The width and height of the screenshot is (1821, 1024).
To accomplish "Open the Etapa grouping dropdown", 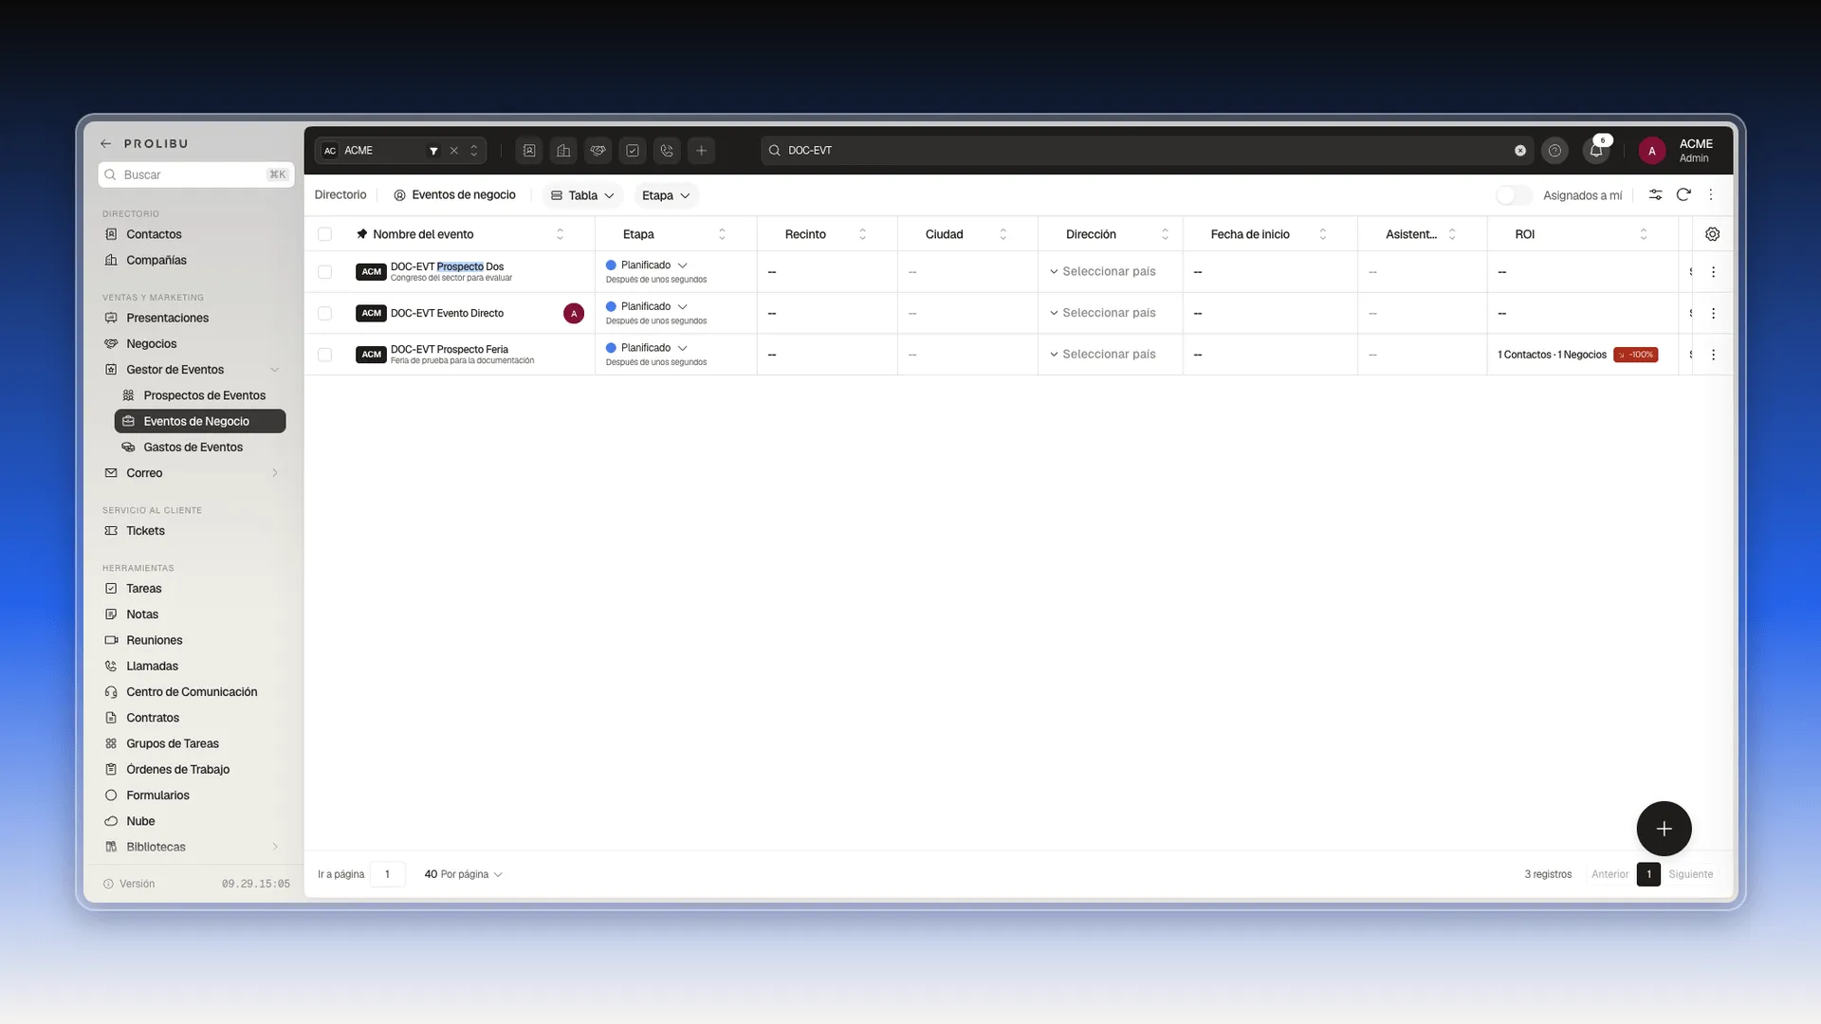I will [666, 195].
